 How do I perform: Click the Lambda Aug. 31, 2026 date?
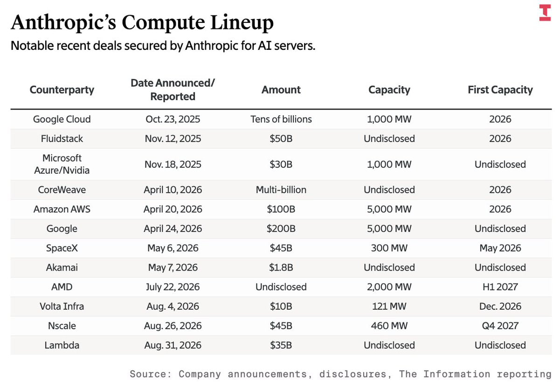tap(173, 346)
